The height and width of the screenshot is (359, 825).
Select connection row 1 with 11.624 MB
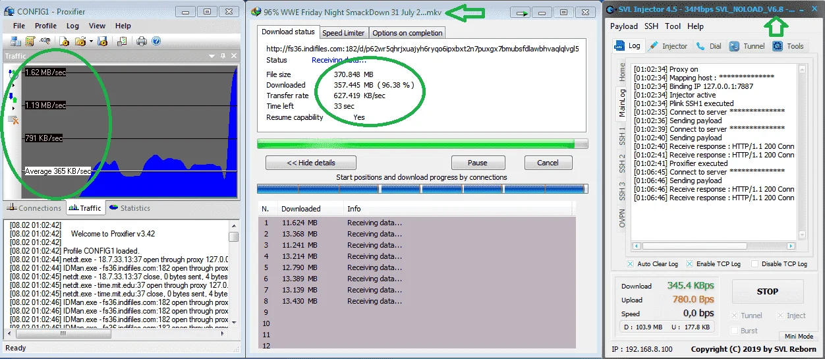click(417, 223)
